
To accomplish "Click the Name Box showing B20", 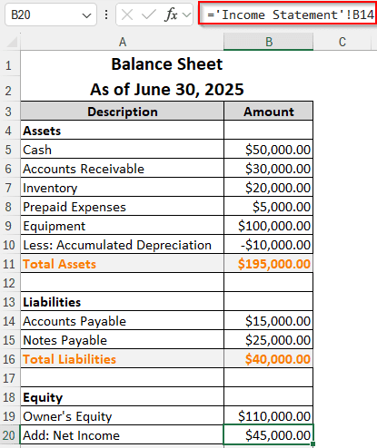I will pos(51,15).
